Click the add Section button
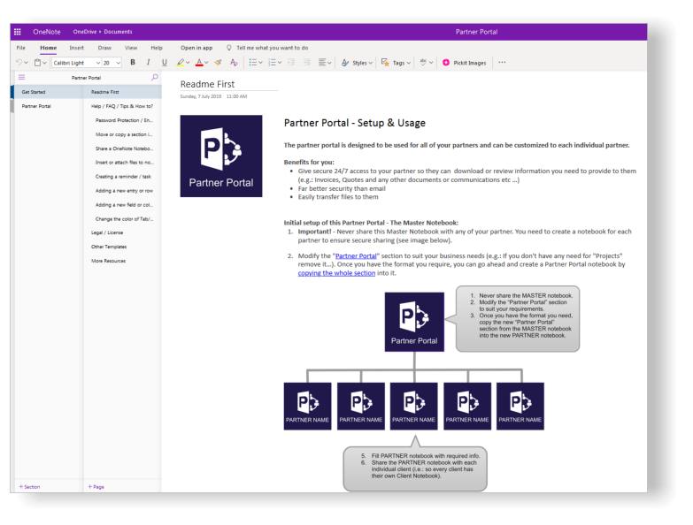 [29, 487]
